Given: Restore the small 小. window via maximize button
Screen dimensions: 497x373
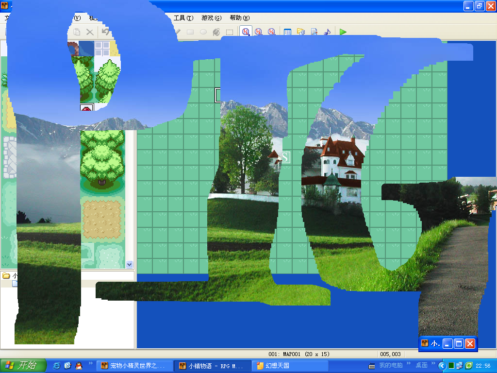Looking at the screenshot, I should click(x=459, y=343).
